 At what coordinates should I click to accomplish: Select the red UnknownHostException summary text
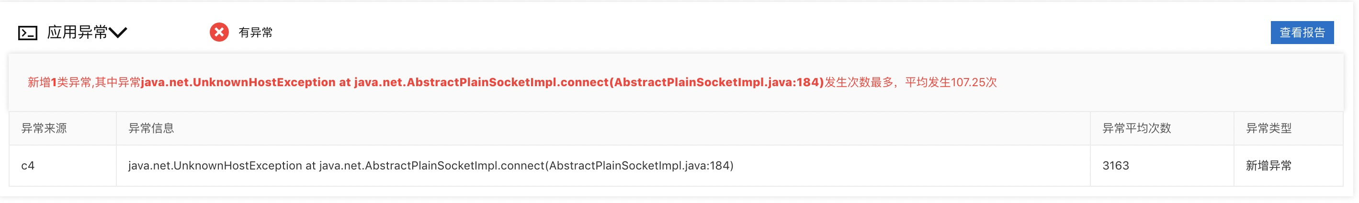[x=482, y=82]
